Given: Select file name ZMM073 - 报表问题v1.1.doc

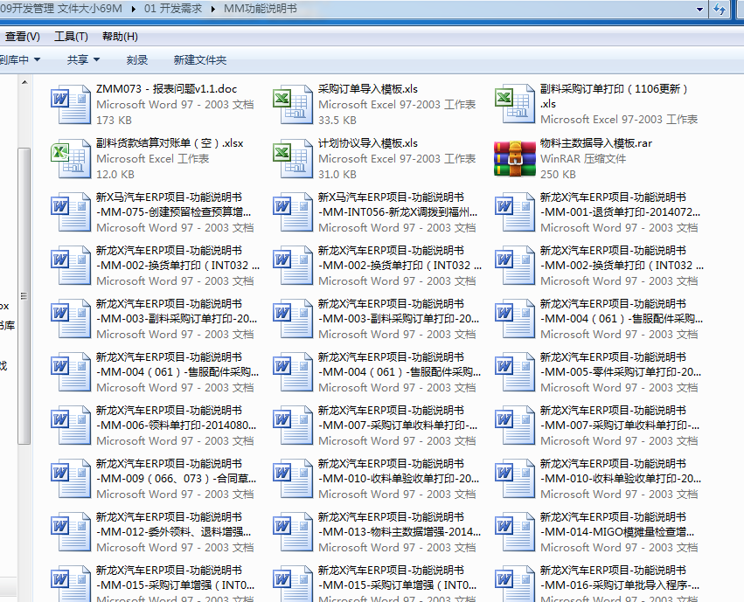Looking at the screenshot, I should click(166, 89).
